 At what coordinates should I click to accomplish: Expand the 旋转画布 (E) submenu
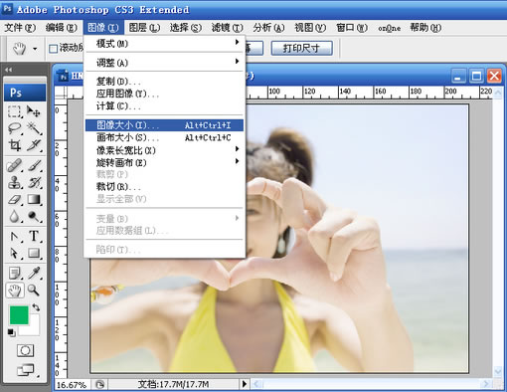click(x=164, y=162)
